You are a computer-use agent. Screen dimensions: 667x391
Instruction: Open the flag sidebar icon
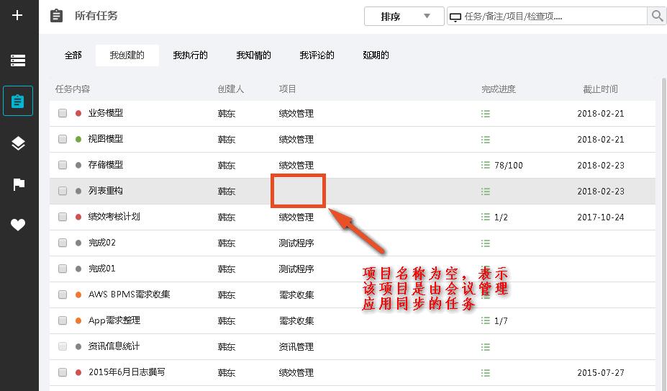pos(19,184)
